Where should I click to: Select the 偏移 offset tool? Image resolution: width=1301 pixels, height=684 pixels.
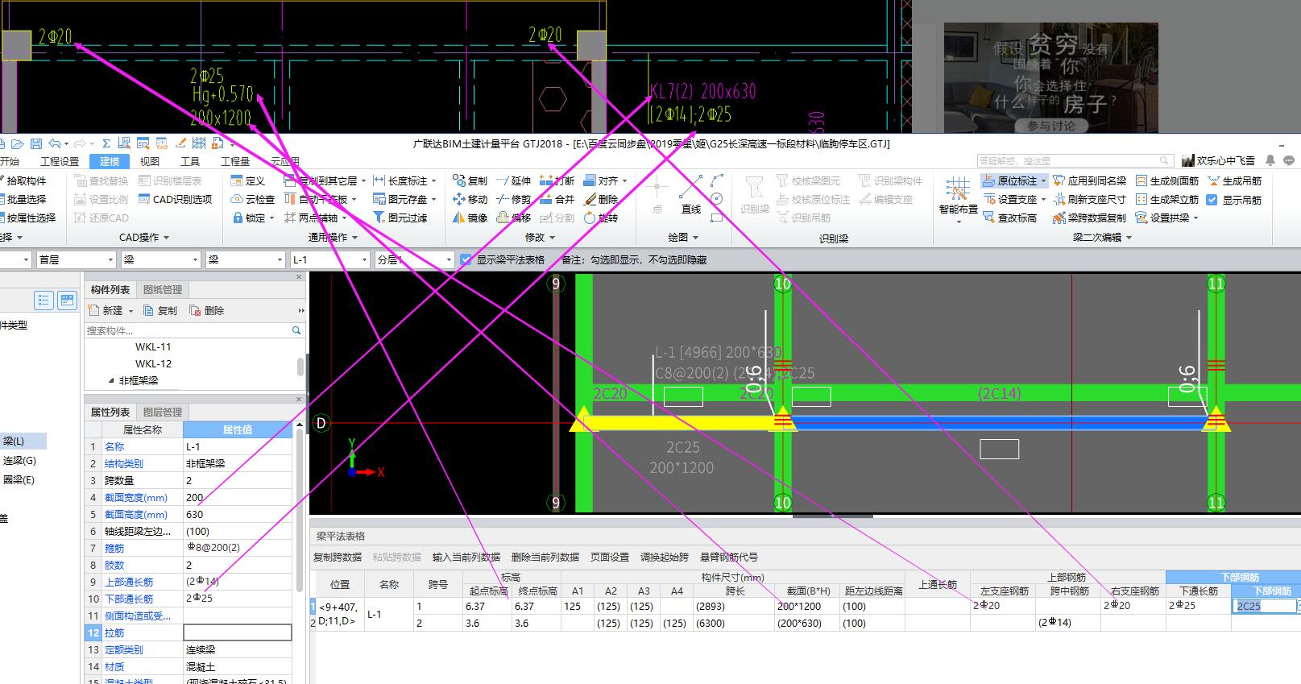coord(513,218)
